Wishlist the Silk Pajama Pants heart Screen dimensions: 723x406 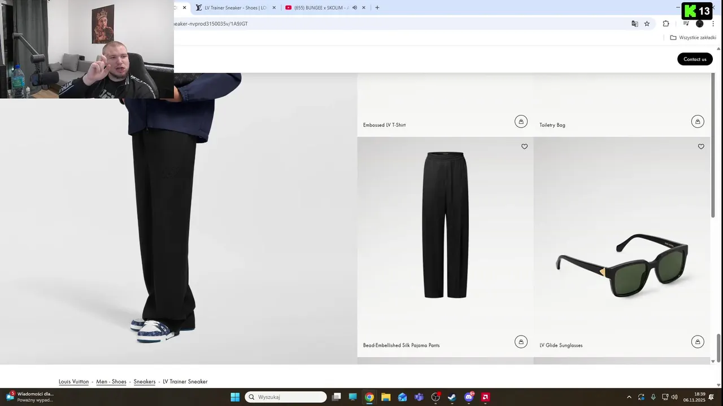click(x=524, y=147)
